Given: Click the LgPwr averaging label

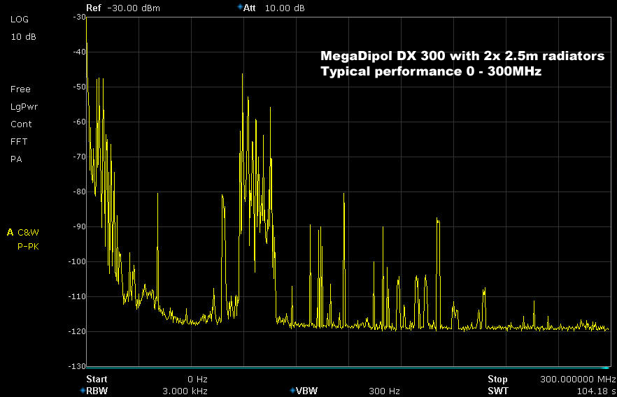Looking at the screenshot, I should (x=24, y=107).
